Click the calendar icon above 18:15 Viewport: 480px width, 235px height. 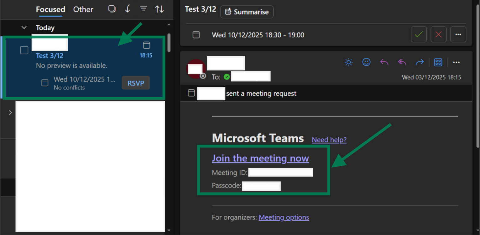[x=146, y=45]
